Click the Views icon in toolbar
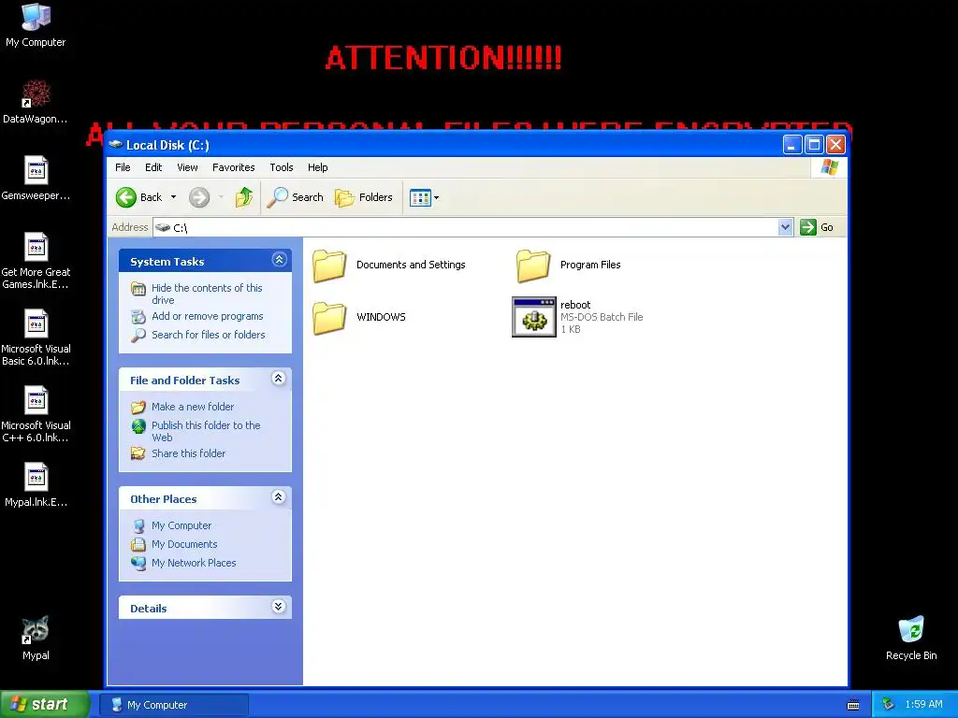 420,198
